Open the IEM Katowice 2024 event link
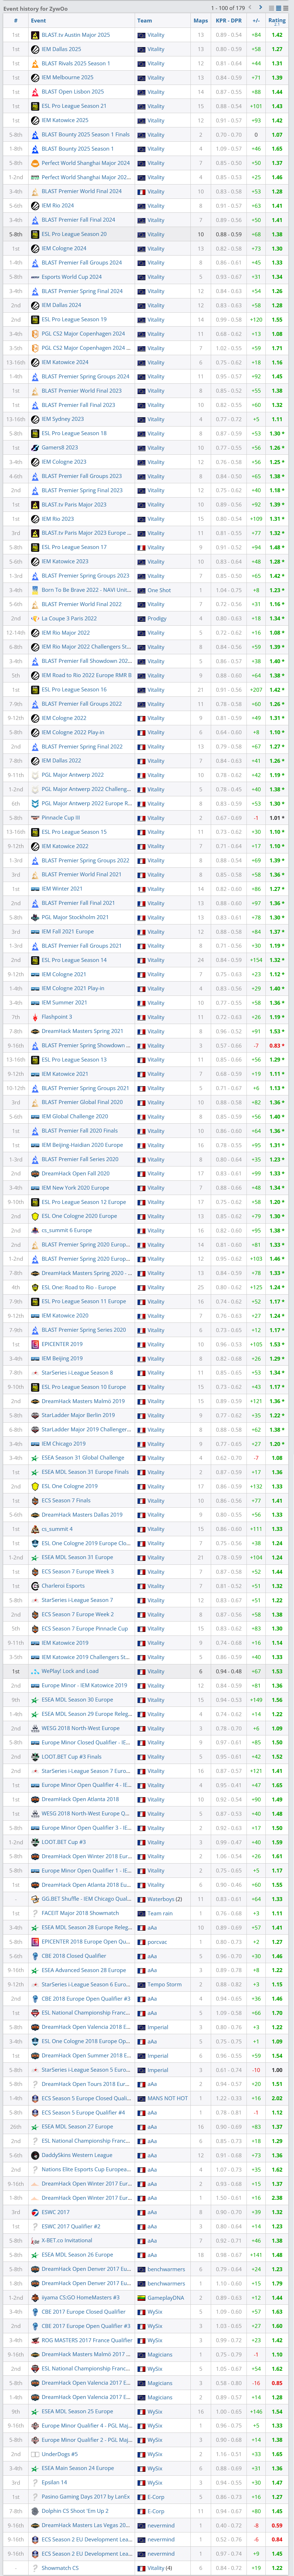Image resolution: width=294 pixels, height=2576 pixels. pos(65,362)
